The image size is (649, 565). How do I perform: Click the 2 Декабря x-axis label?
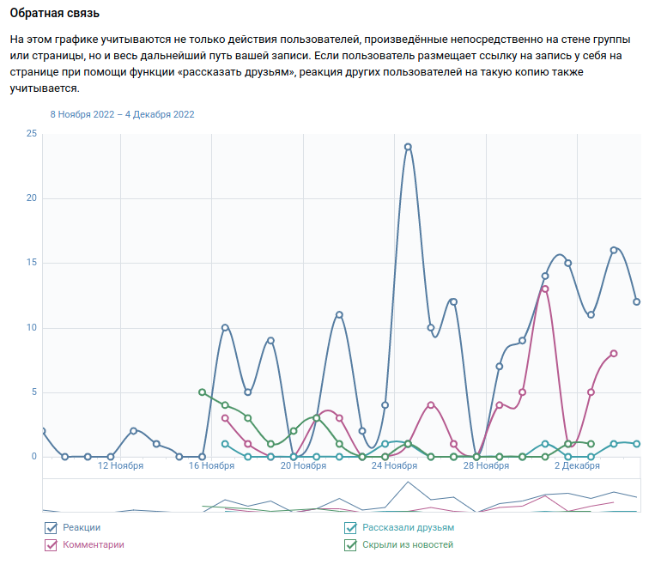pyautogui.click(x=577, y=466)
